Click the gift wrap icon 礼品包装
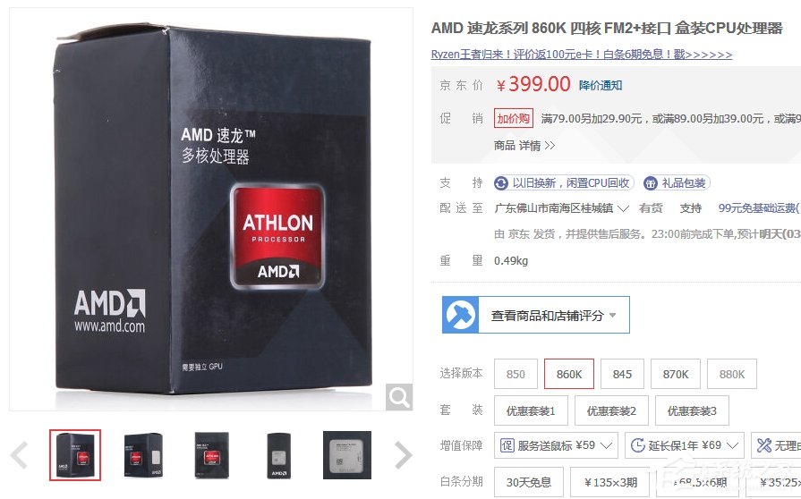The image size is (801, 499). [651, 183]
